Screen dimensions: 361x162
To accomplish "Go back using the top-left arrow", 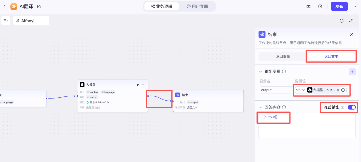I will tap(4, 6).
